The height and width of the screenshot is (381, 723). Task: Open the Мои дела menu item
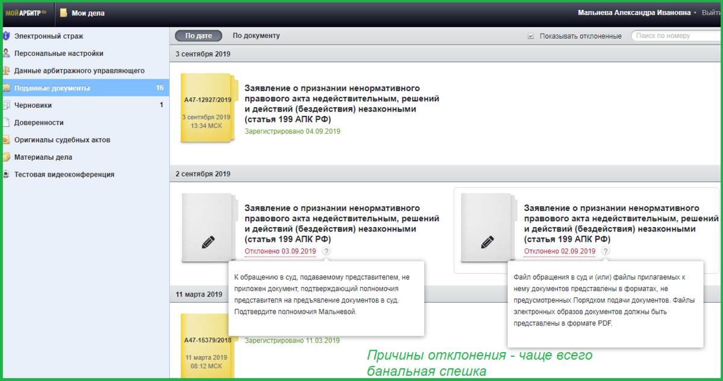click(89, 13)
